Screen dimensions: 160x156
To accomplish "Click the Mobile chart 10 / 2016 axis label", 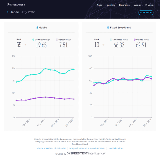I will point(27,122).
